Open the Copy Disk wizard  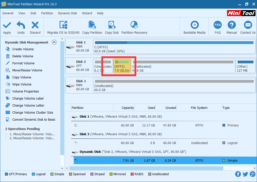click(x=112, y=27)
